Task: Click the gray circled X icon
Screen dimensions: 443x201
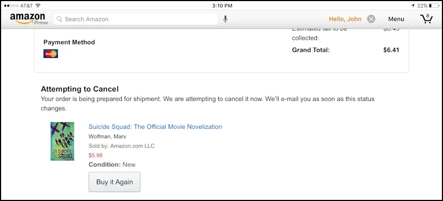Action: (371, 19)
